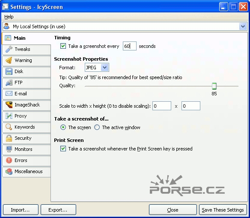Select the Keywords magnifier icon

click(x=9, y=127)
